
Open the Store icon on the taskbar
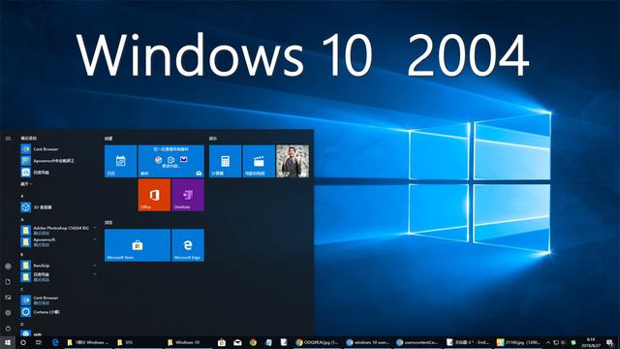click(x=222, y=342)
